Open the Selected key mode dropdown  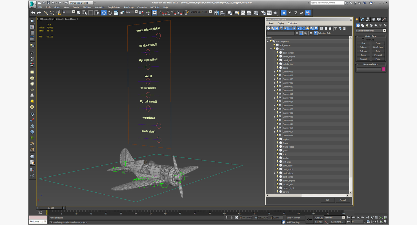point(334,217)
